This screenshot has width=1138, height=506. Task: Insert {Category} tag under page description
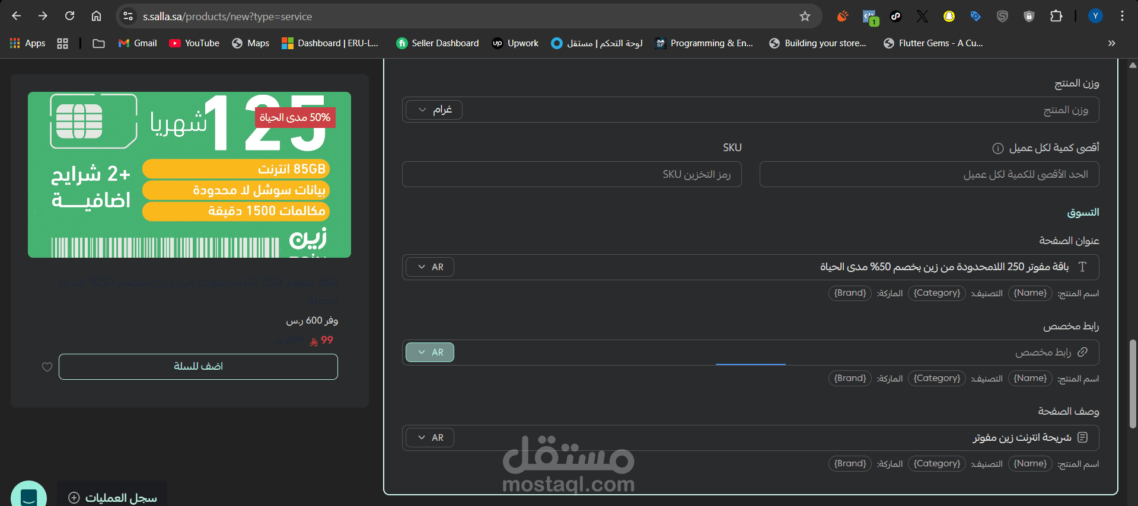pyautogui.click(x=937, y=464)
